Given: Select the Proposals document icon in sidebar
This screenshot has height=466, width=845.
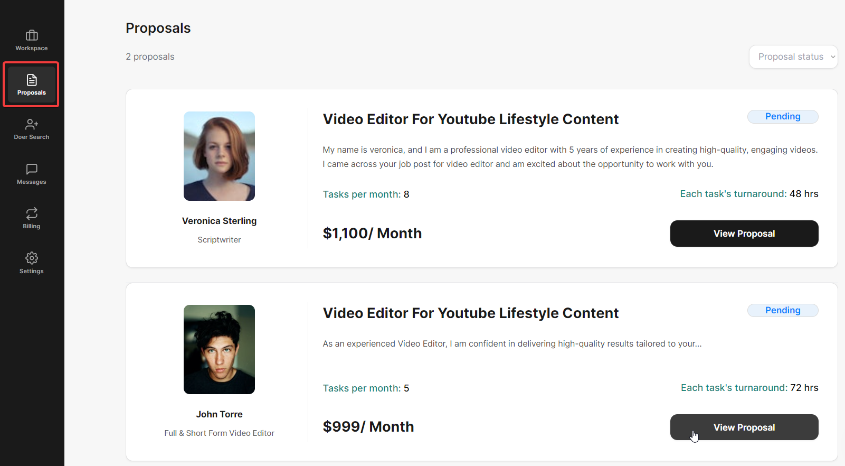Looking at the screenshot, I should pos(32,80).
